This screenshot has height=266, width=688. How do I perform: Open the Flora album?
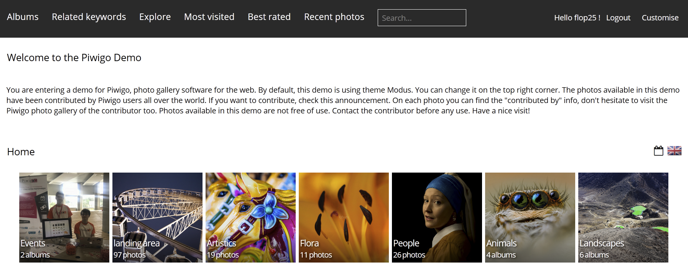[343, 217]
